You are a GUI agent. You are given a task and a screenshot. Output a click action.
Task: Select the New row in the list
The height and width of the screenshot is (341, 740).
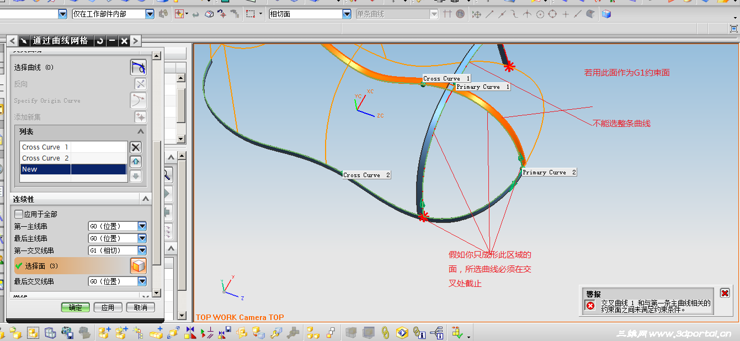tap(73, 169)
